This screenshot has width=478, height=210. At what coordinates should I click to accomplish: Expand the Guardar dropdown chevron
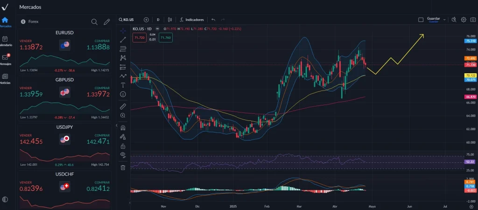pyautogui.click(x=444, y=20)
